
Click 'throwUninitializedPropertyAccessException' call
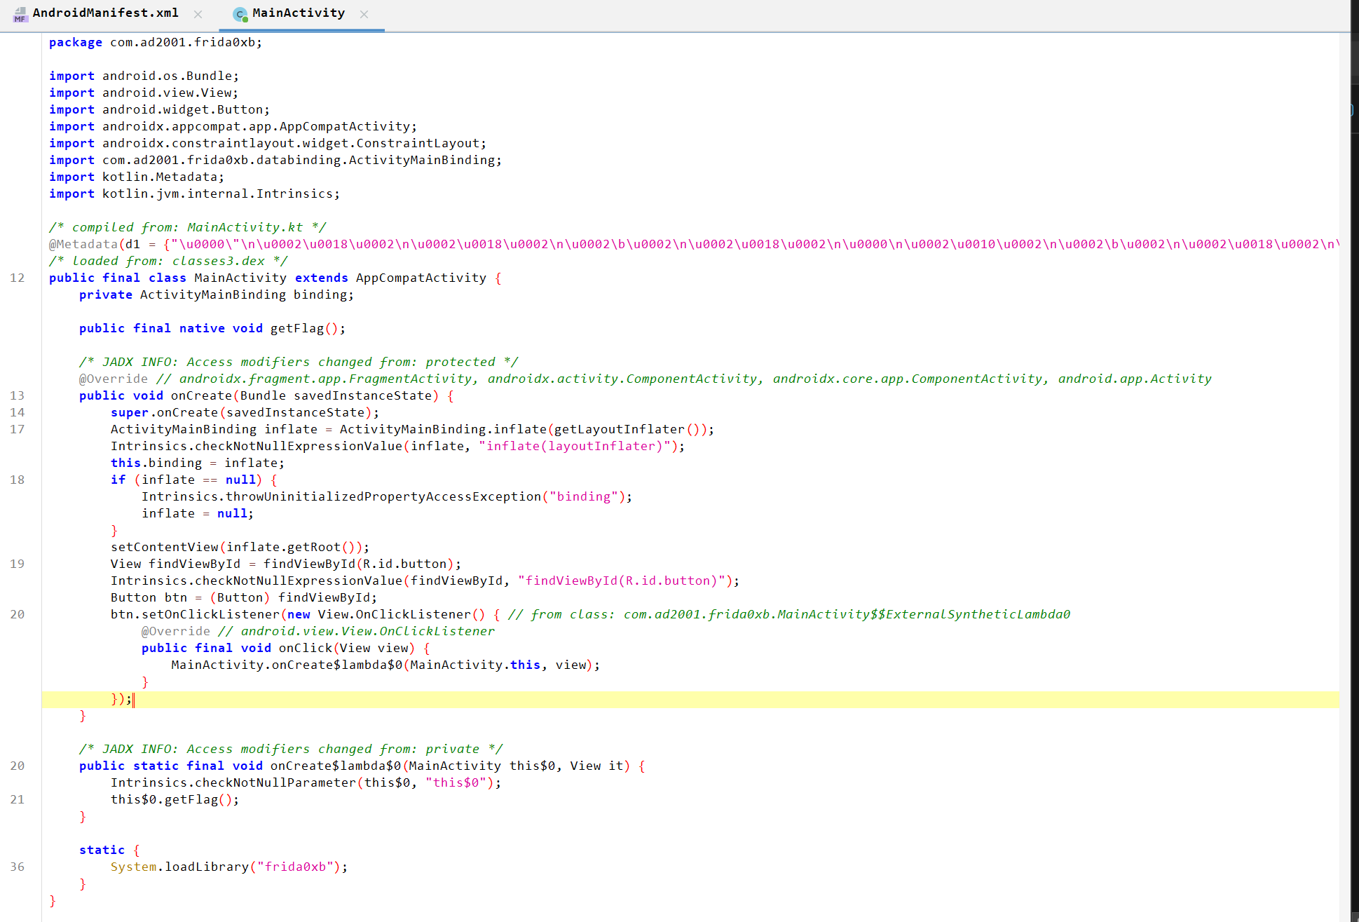383,496
